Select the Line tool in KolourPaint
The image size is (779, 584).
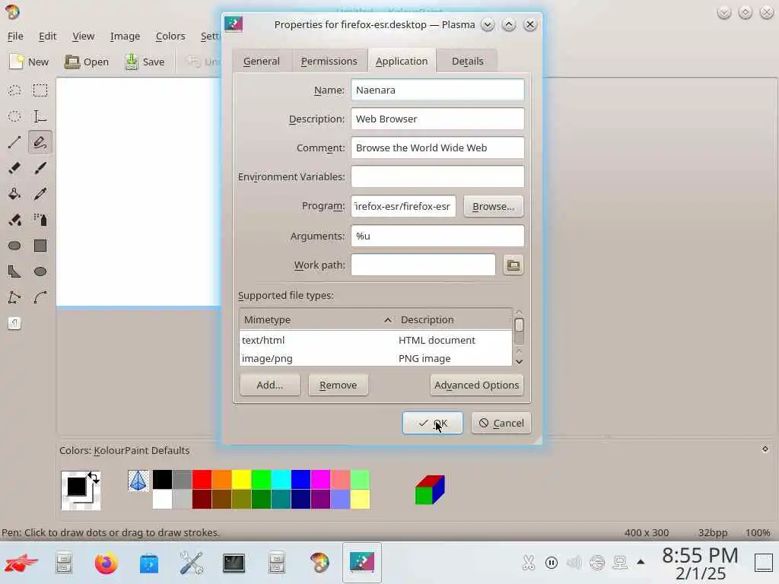(14, 142)
